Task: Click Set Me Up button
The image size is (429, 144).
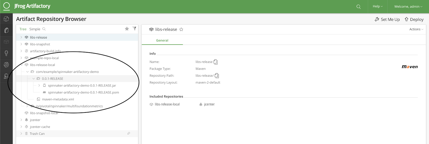Action: [387, 19]
